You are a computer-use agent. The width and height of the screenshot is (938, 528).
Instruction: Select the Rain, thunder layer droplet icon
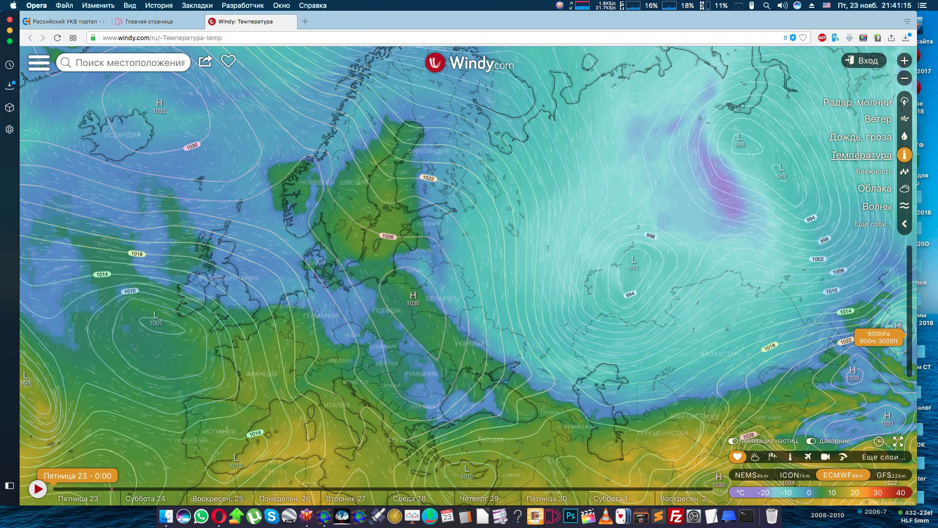coord(904,136)
